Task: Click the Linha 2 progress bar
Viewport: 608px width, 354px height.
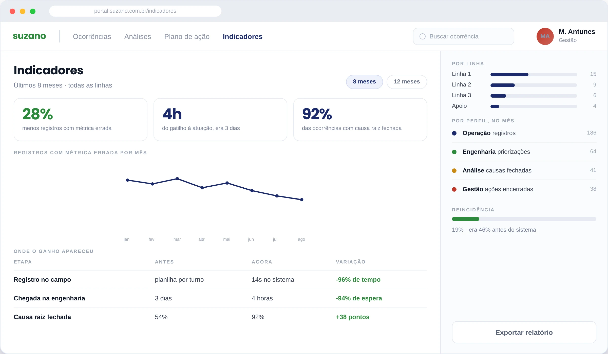Action: (x=534, y=85)
